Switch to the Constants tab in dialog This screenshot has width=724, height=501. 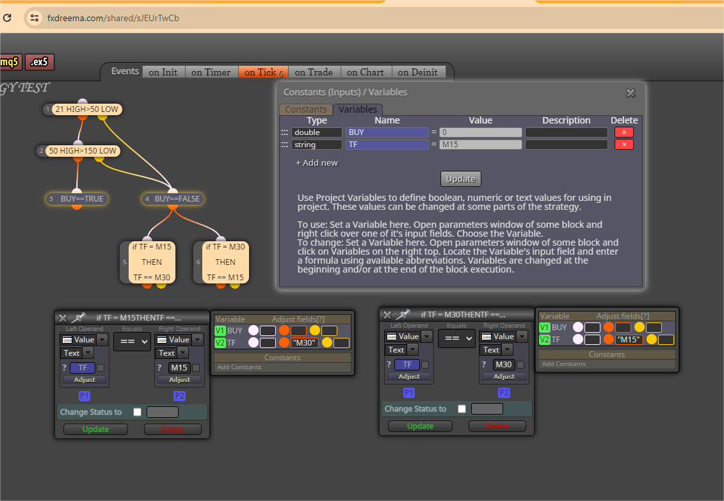306,109
